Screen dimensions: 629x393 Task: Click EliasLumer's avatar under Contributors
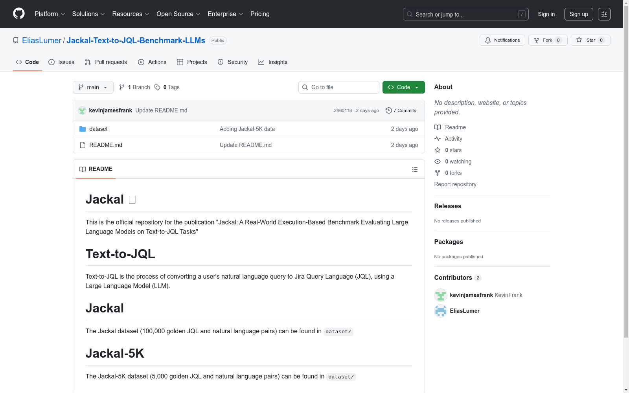[x=441, y=311]
